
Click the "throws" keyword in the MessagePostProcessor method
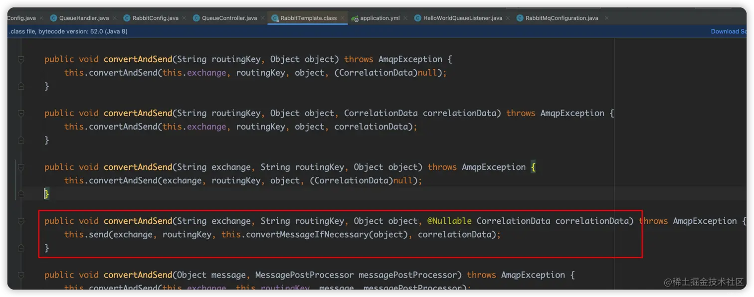click(482, 275)
